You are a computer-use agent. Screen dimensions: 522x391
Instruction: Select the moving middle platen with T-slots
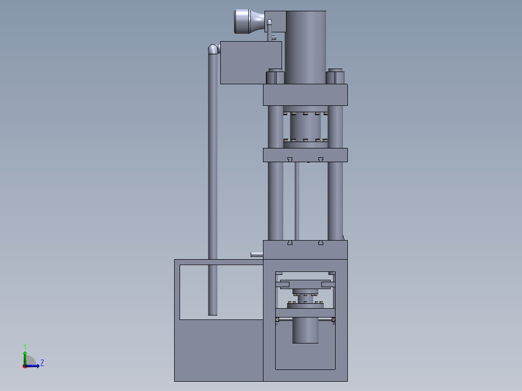point(305,155)
